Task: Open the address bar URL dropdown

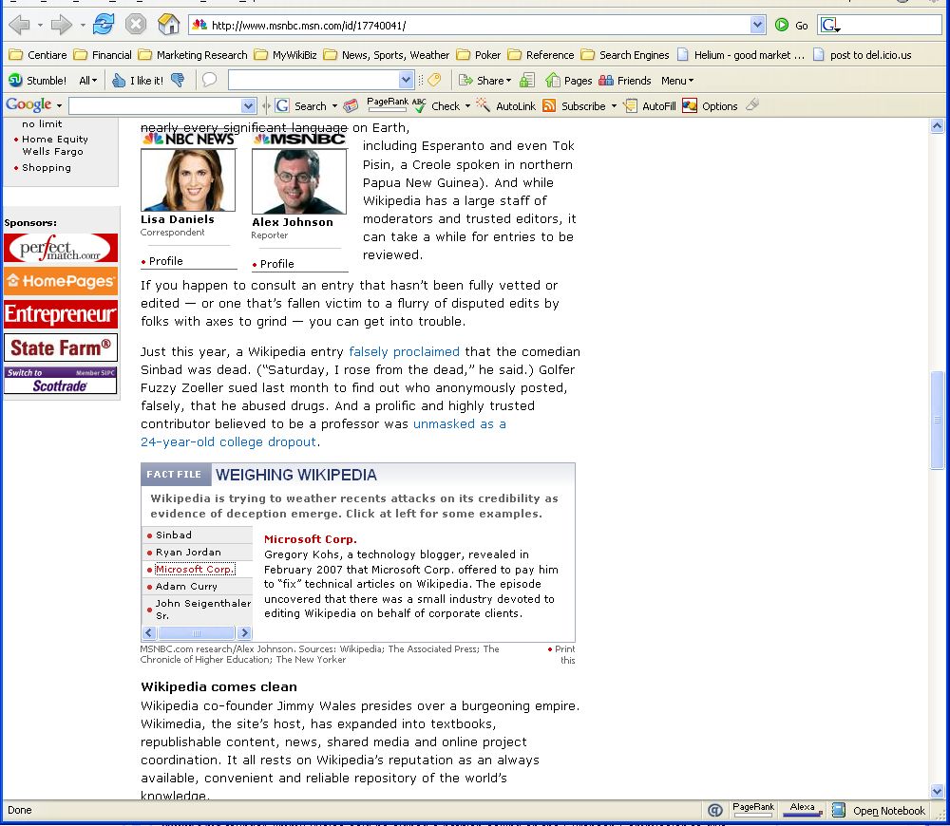Action: 757,25
